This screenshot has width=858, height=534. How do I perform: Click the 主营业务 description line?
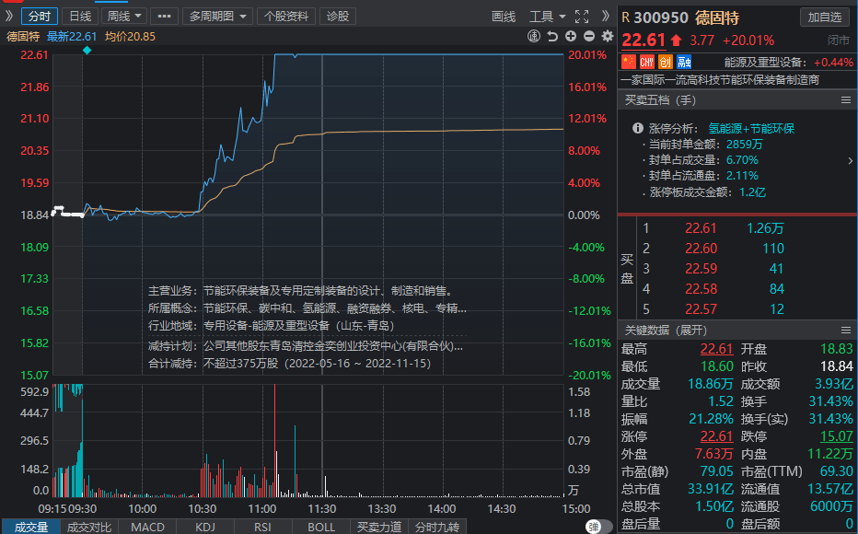click(x=300, y=291)
